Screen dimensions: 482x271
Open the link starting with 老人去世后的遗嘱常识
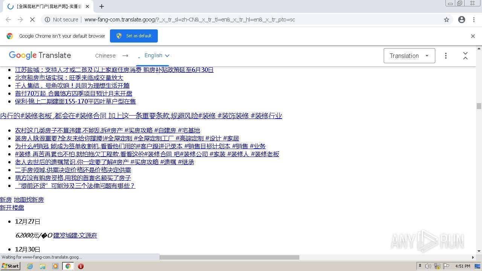[x=104, y=162]
